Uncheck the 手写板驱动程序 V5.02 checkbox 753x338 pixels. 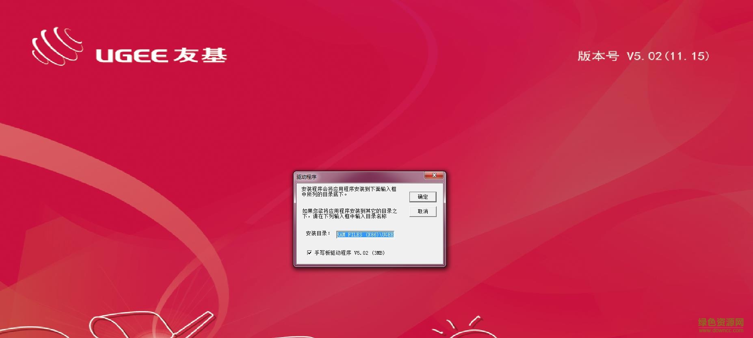(309, 253)
